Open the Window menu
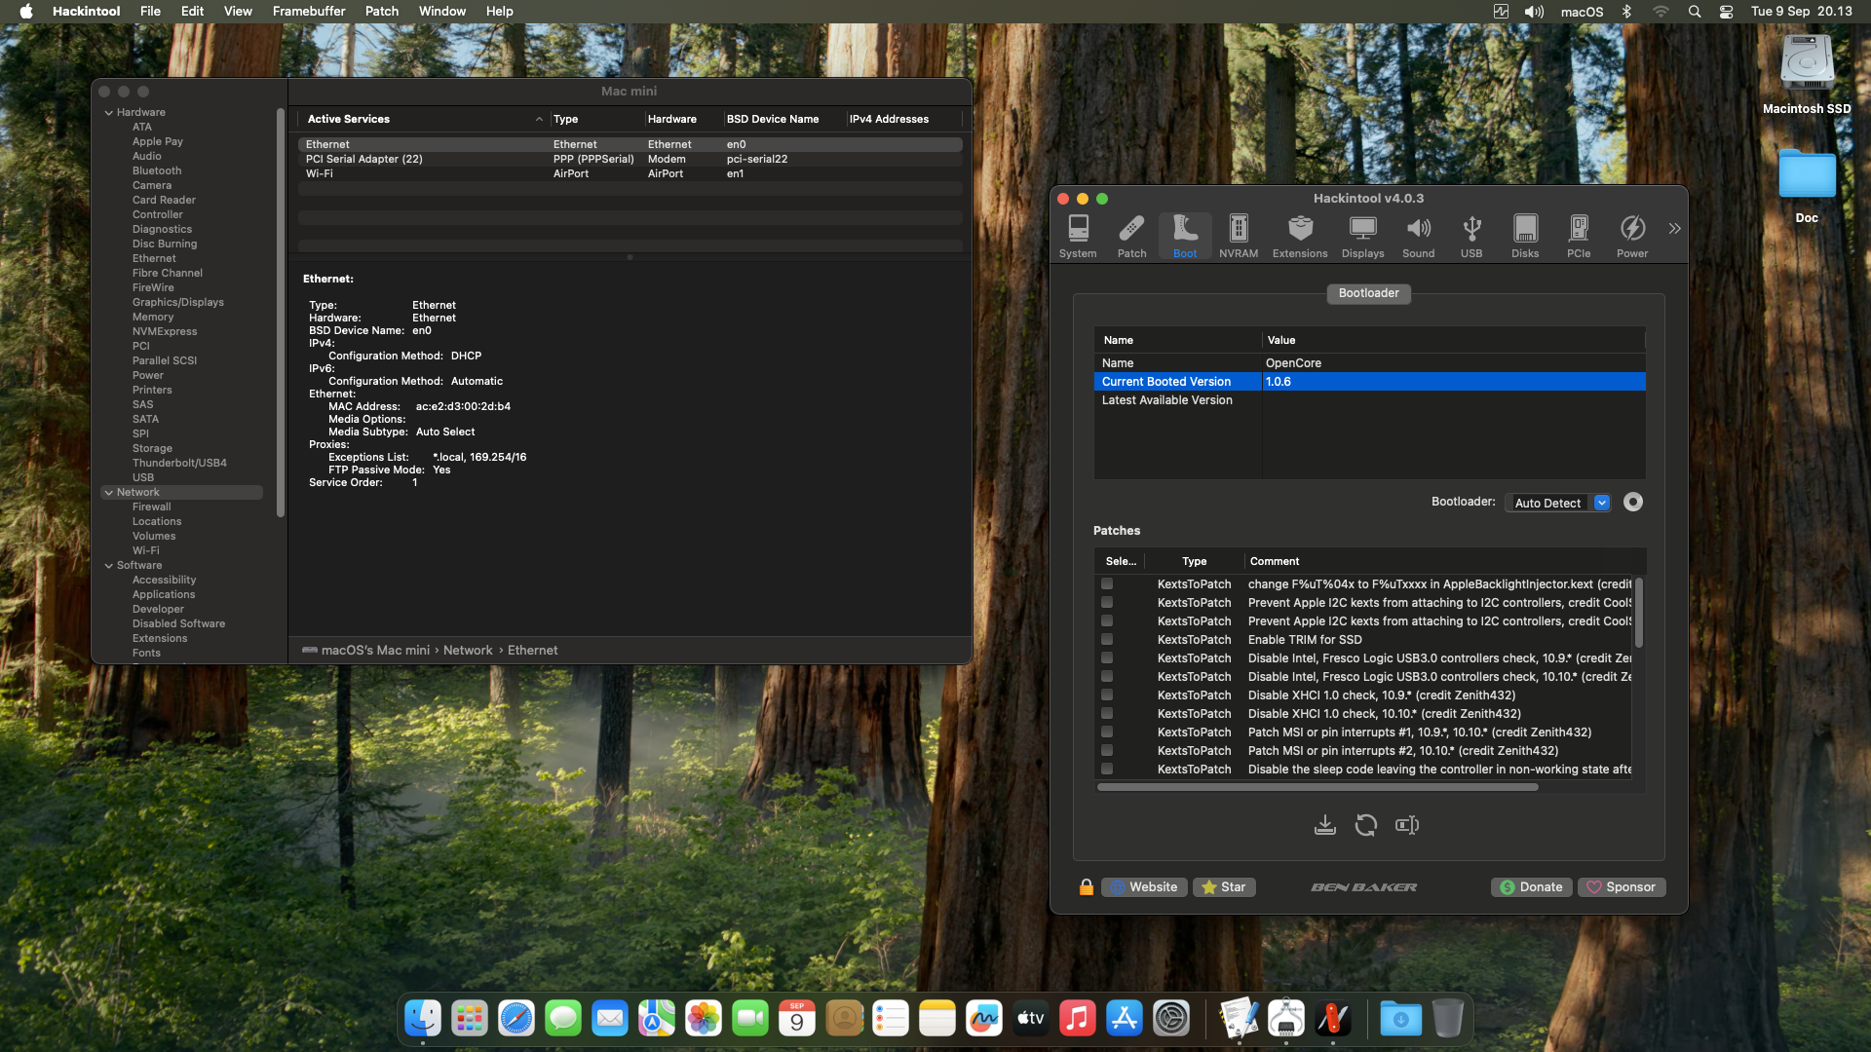The image size is (1871, 1052). click(442, 12)
